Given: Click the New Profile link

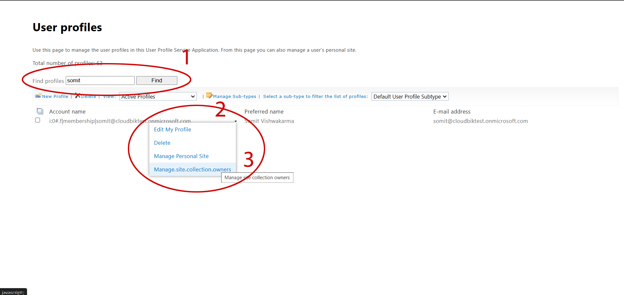Looking at the screenshot, I should pyautogui.click(x=55, y=96).
